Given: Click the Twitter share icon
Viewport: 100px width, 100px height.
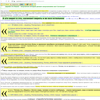Looking at the screenshot, I should pyautogui.click(x=24, y=4).
